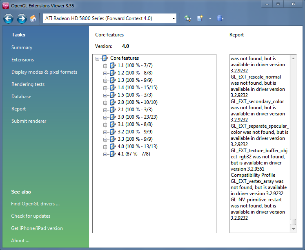Open the Extensions task

22,60
